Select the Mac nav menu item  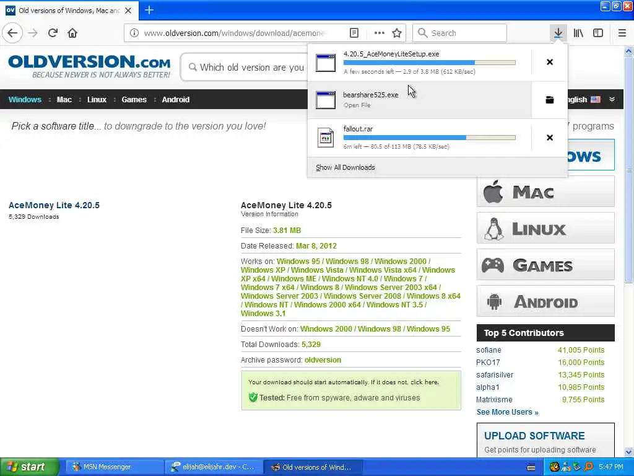tap(64, 100)
